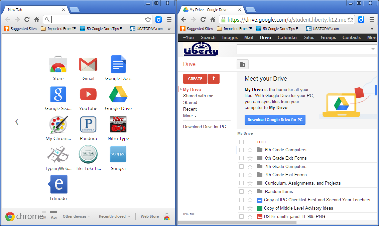Launch the Google Docs app

tap(118, 64)
